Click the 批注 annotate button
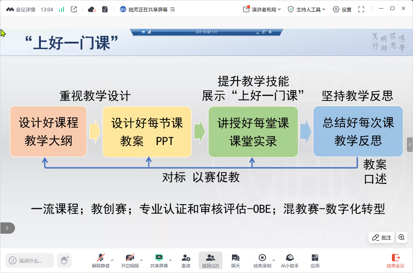The height and width of the screenshot is (273, 413). pyautogui.click(x=381, y=237)
